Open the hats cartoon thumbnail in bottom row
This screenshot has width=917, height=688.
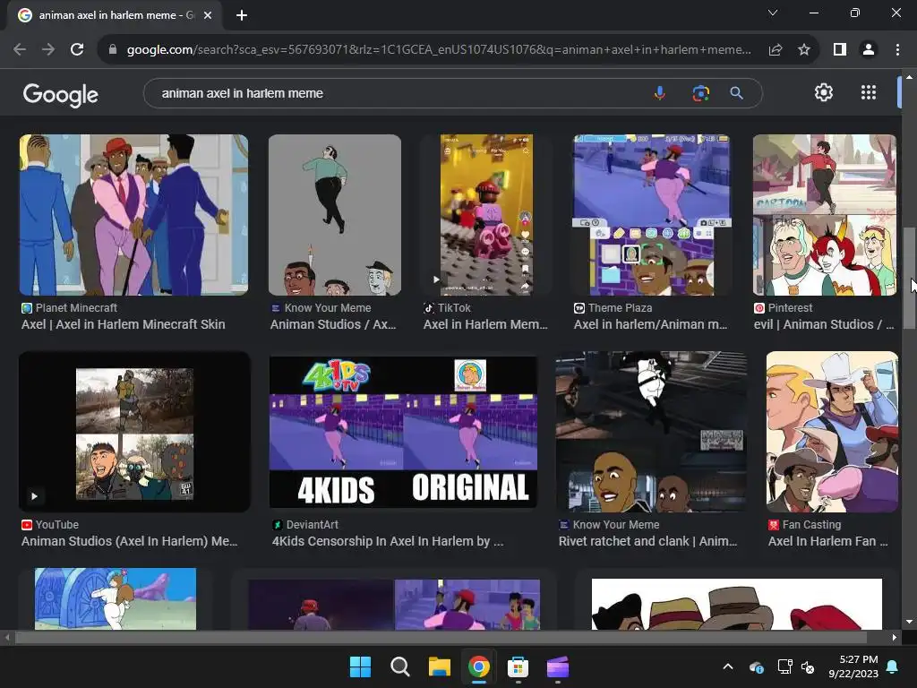coord(737,604)
